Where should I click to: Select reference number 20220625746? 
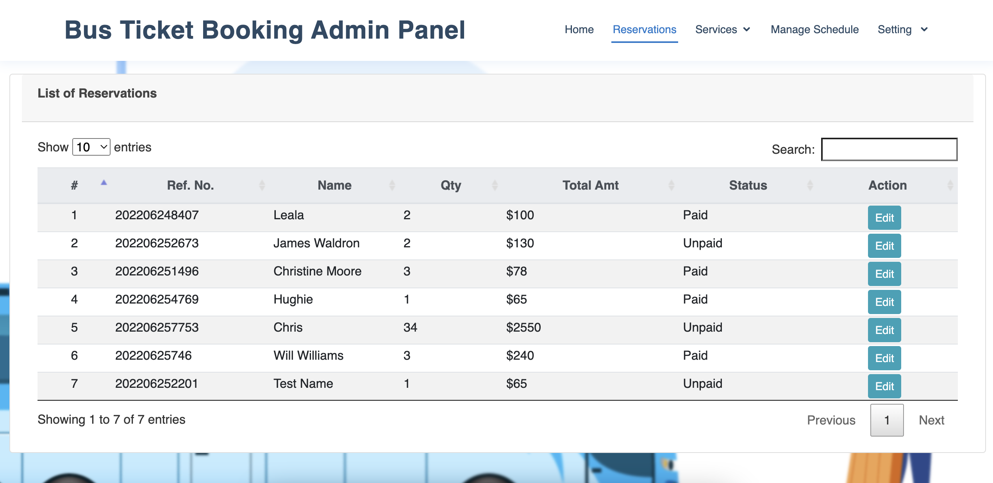point(153,355)
